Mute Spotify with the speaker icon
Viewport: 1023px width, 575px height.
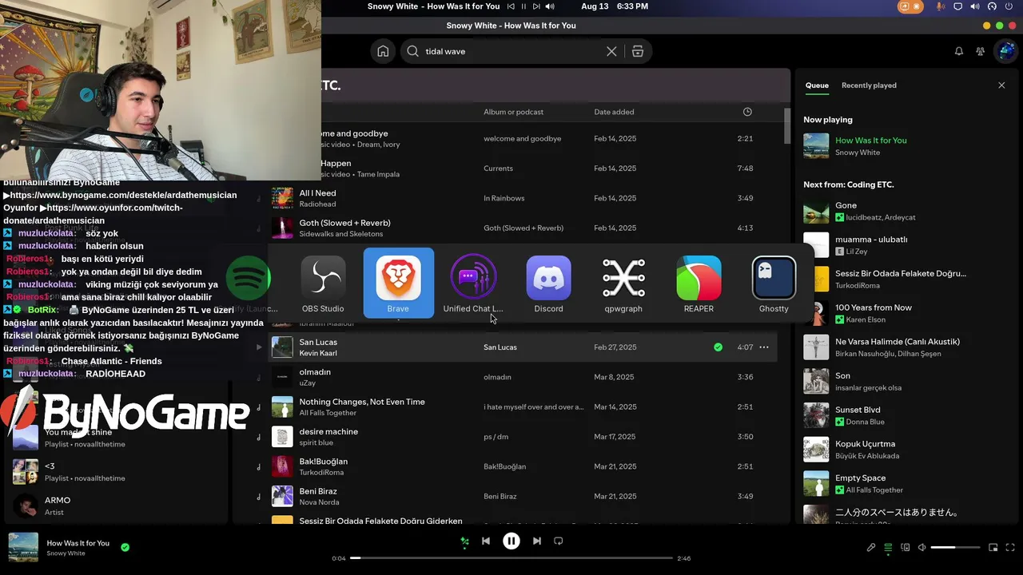(922, 548)
